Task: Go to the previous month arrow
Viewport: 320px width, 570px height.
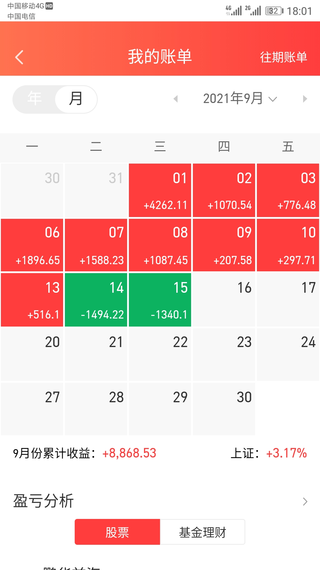Action: coord(176,99)
